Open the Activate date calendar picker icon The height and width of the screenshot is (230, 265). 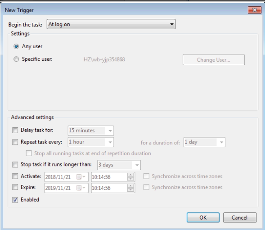click(x=81, y=177)
